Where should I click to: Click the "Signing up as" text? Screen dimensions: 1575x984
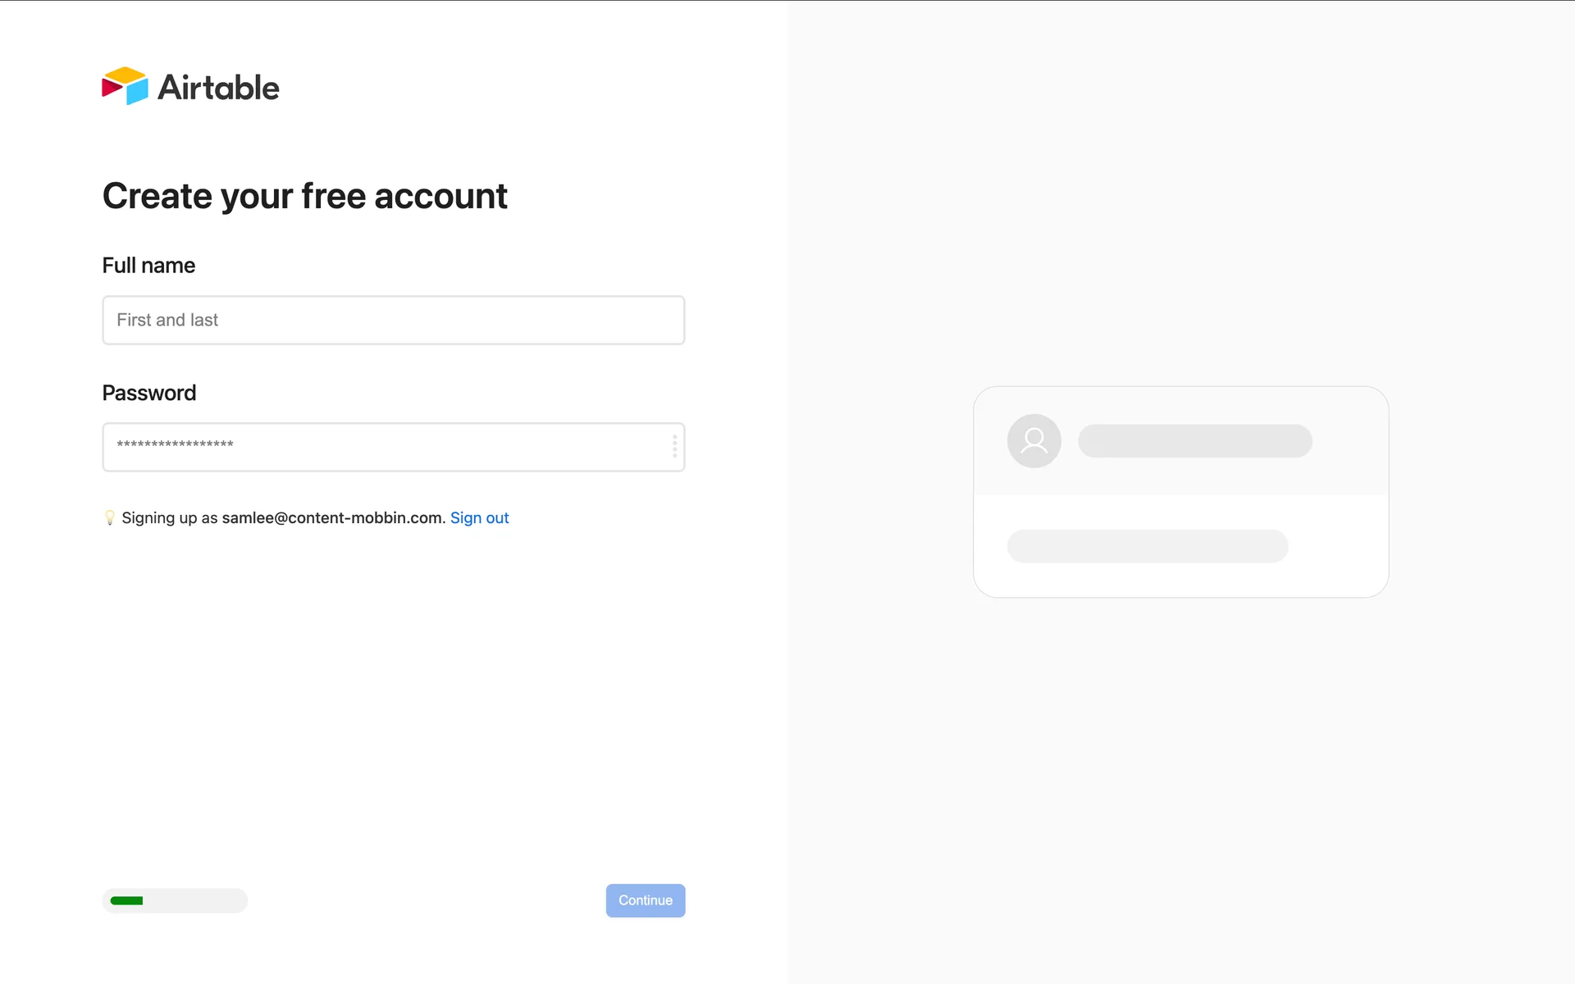point(169,517)
